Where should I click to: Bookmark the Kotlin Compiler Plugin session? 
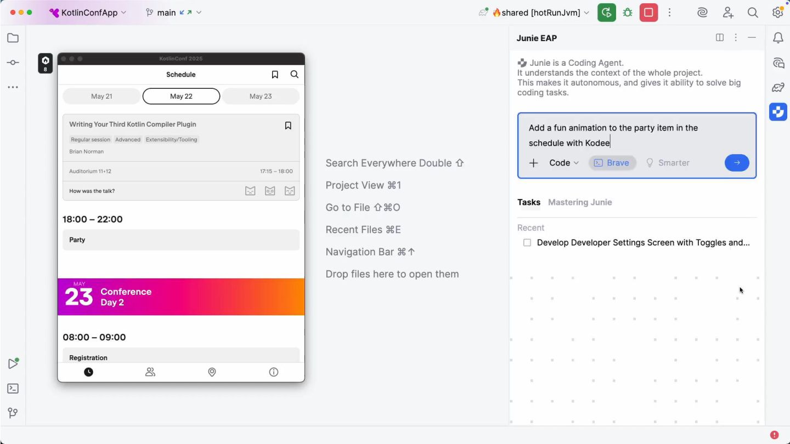288,126
